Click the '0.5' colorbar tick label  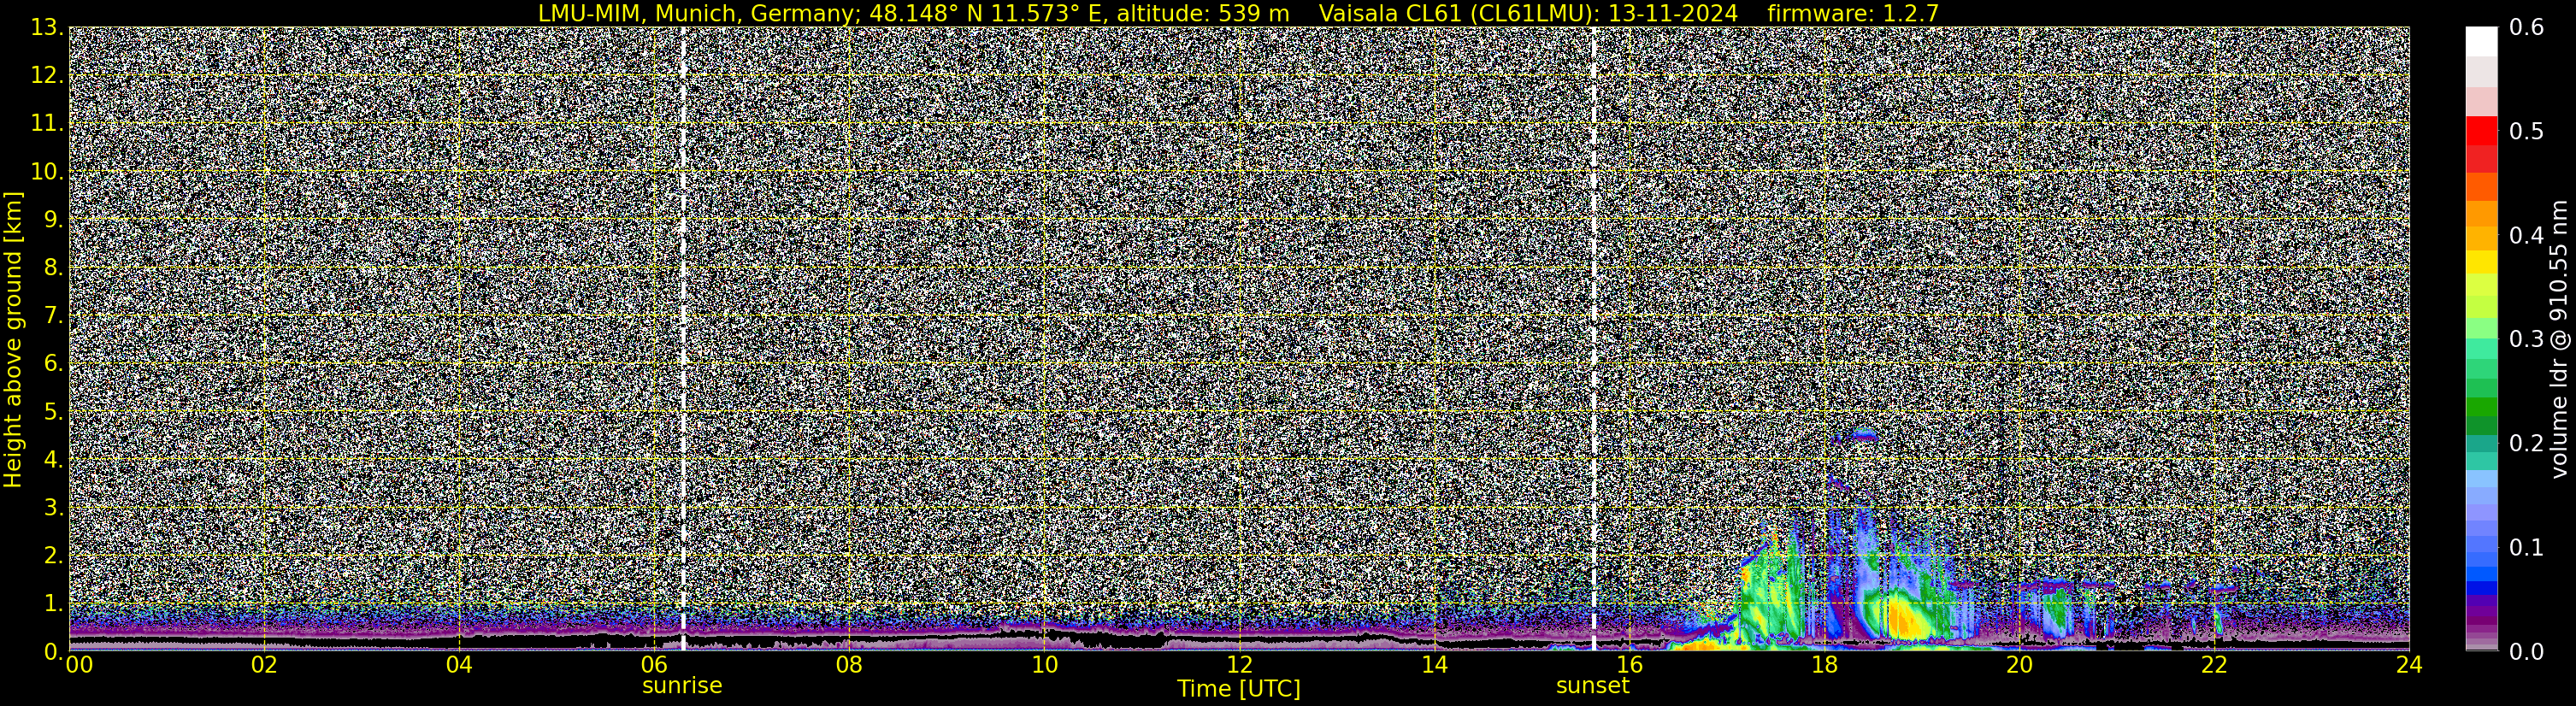[x=2527, y=131]
